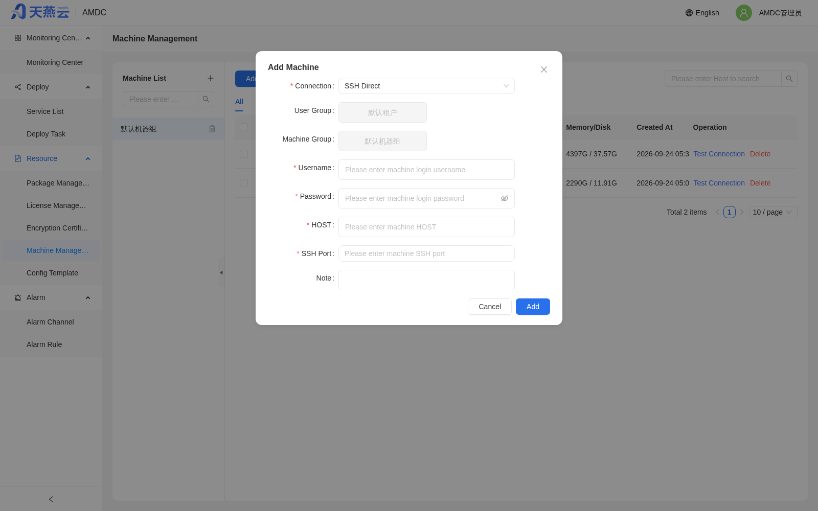Click the Username input field
818x511 pixels.
(426, 170)
